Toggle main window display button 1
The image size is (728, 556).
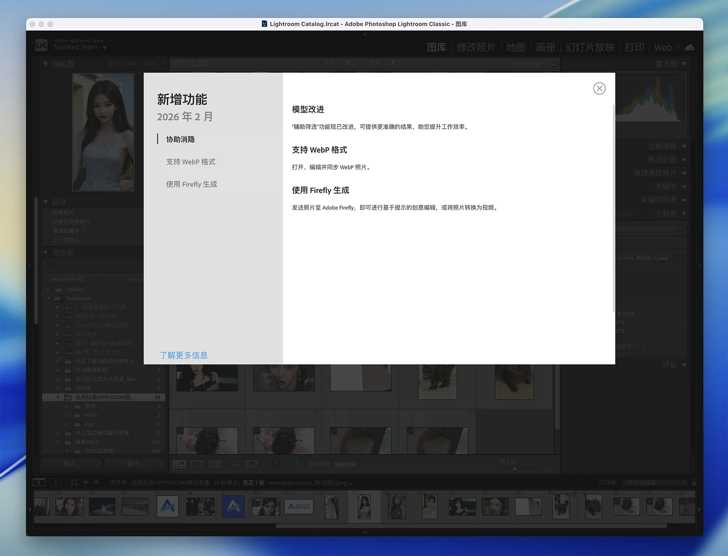39,482
